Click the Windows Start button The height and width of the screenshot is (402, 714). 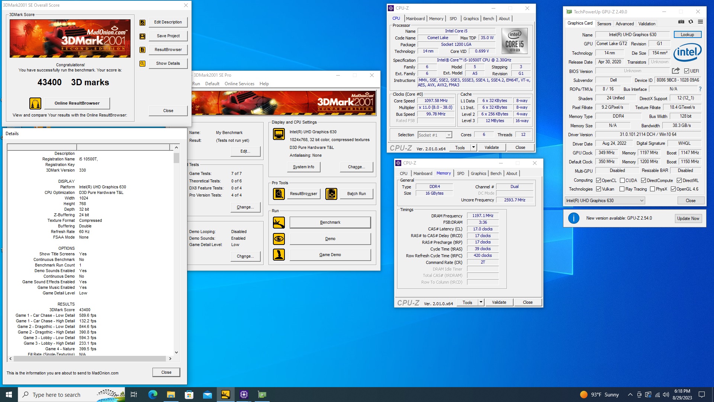pos(9,395)
